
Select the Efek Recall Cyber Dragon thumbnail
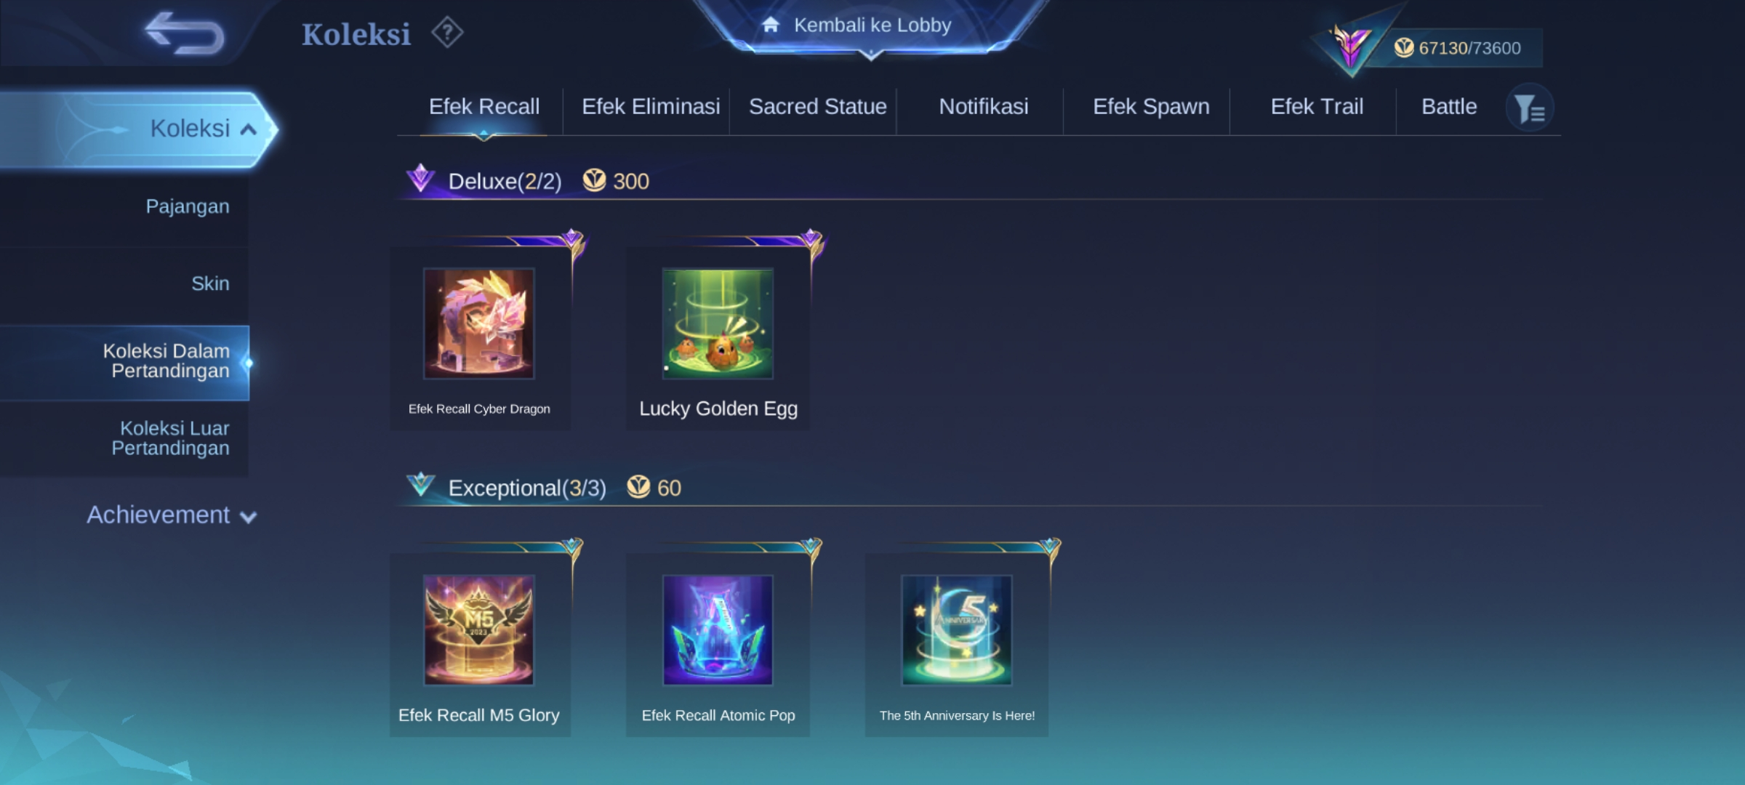click(479, 323)
